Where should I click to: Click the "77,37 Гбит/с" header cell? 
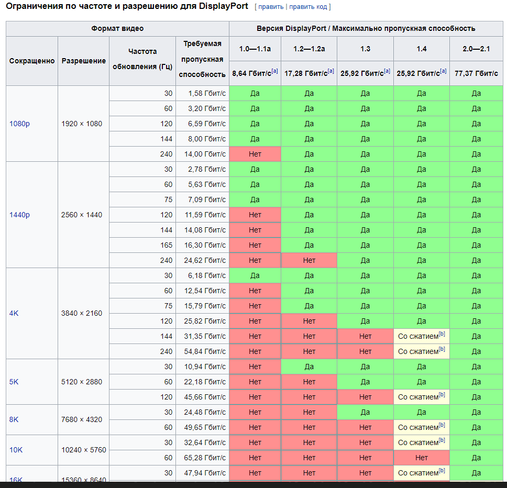pyautogui.click(x=476, y=74)
